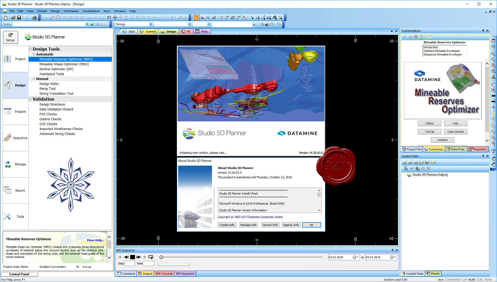Collapse the Design Tools group
The image size is (497, 282).
point(30,49)
